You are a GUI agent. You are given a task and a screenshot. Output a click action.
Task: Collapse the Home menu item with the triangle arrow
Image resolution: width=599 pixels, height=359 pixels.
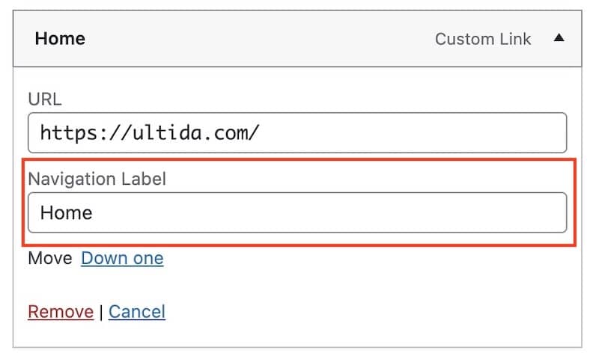[559, 37]
